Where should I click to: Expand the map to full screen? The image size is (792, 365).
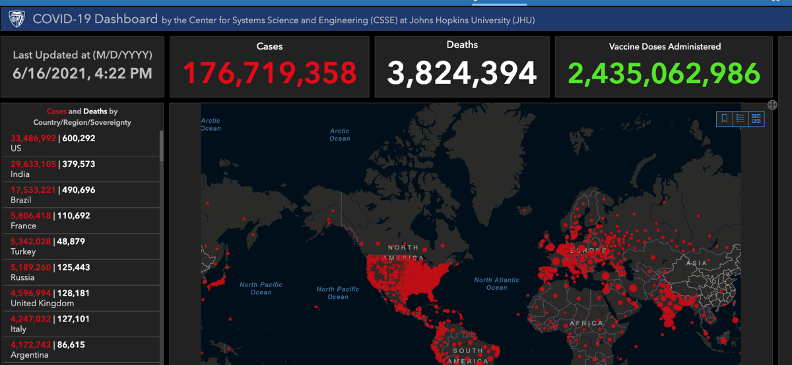pos(772,105)
